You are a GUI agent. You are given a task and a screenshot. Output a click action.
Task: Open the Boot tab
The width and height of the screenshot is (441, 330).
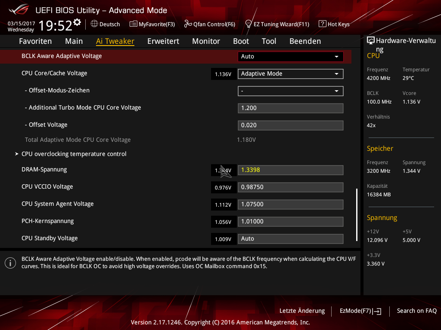241,41
